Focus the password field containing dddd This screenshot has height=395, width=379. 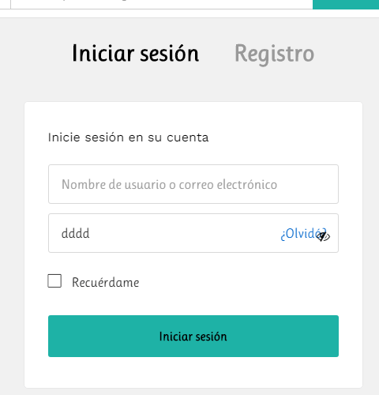193,233
